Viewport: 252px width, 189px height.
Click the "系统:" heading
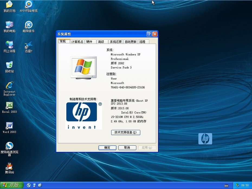coord(110,50)
